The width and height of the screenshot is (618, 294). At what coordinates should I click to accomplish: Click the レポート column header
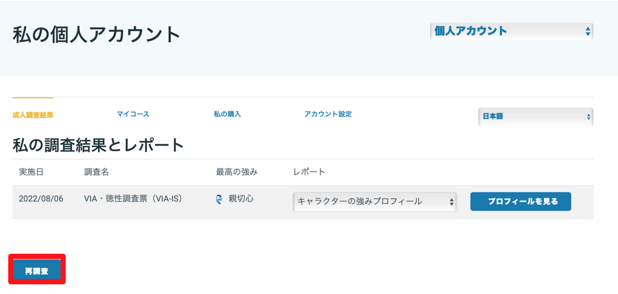pyautogui.click(x=309, y=172)
